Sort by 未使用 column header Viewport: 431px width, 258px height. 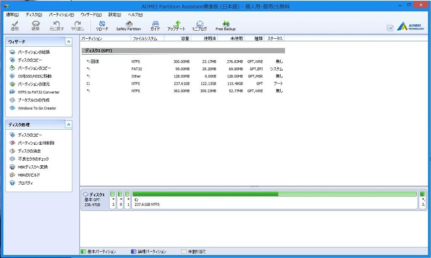point(231,38)
